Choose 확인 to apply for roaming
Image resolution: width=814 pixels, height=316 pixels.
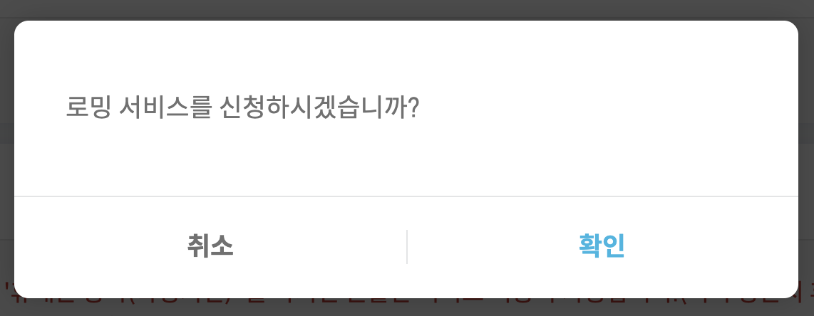pyautogui.click(x=602, y=246)
